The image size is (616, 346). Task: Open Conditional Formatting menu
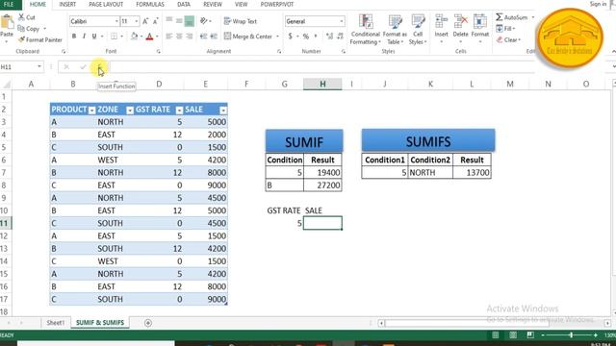(366, 29)
